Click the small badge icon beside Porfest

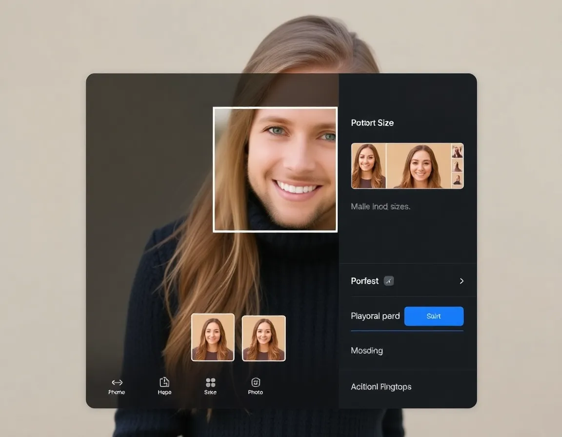pyautogui.click(x=388, y=281)
